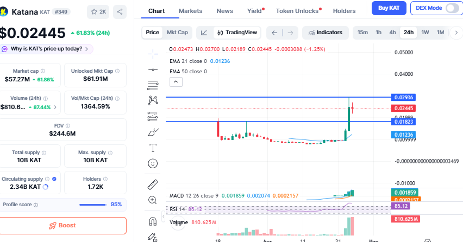Viewport: 463px width, 242px height.
Task: Share Katana using the share icon
Action: click(x=120, y=11)
